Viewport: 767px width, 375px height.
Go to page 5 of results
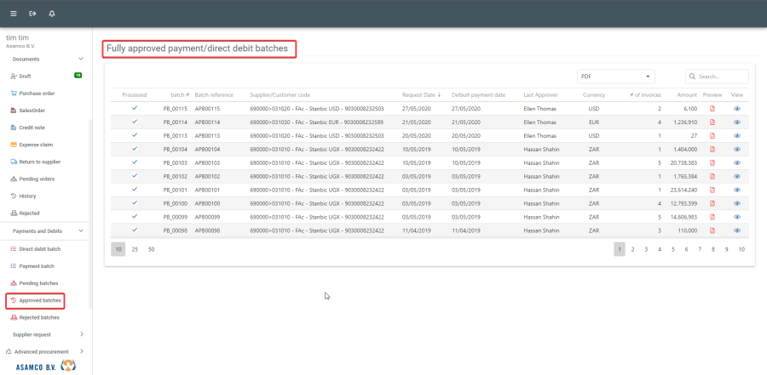point(673,249)
